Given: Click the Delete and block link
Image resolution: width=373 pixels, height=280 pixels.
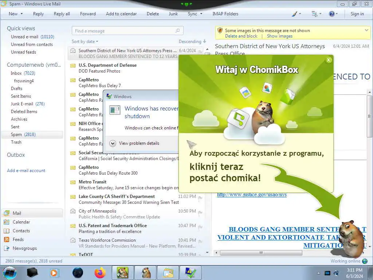Looking at the screenshot, I should point(241,36).
